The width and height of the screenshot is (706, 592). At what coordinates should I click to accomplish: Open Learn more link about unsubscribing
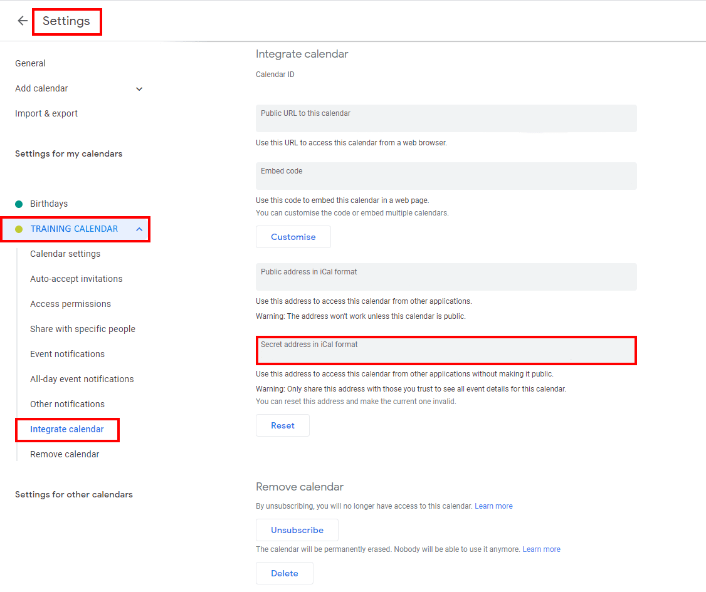click(493, 506)
